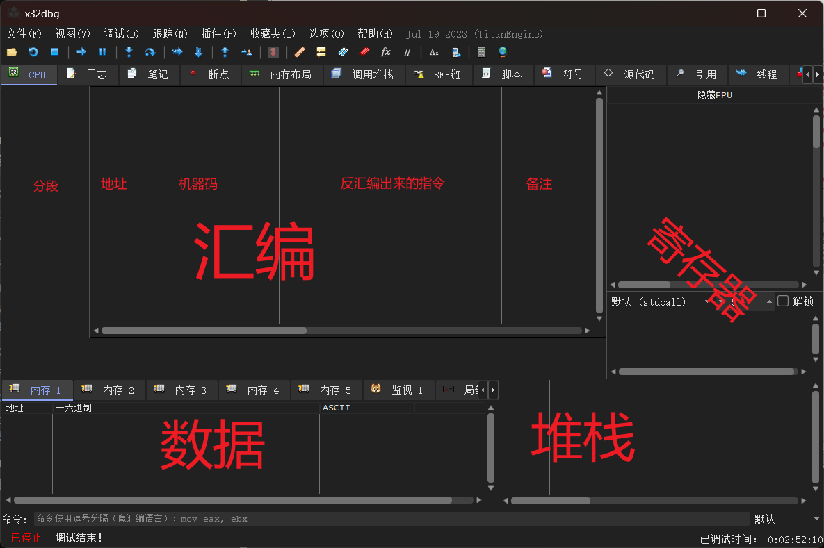Select the 内存 1 dump tab
This screenshot has height=548, width=824.
pyautogui.click(x=38, y=390)
